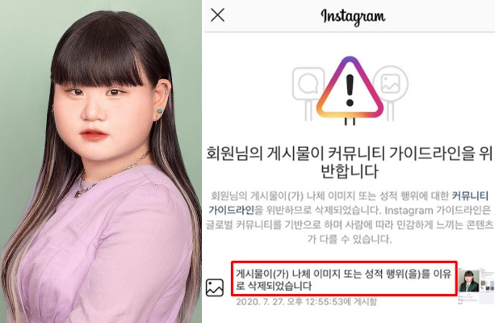Viewport: 495px width, 323px height.
Task: Click the 2020. 7. 27. posting timestamp
Action: point(306,302)
